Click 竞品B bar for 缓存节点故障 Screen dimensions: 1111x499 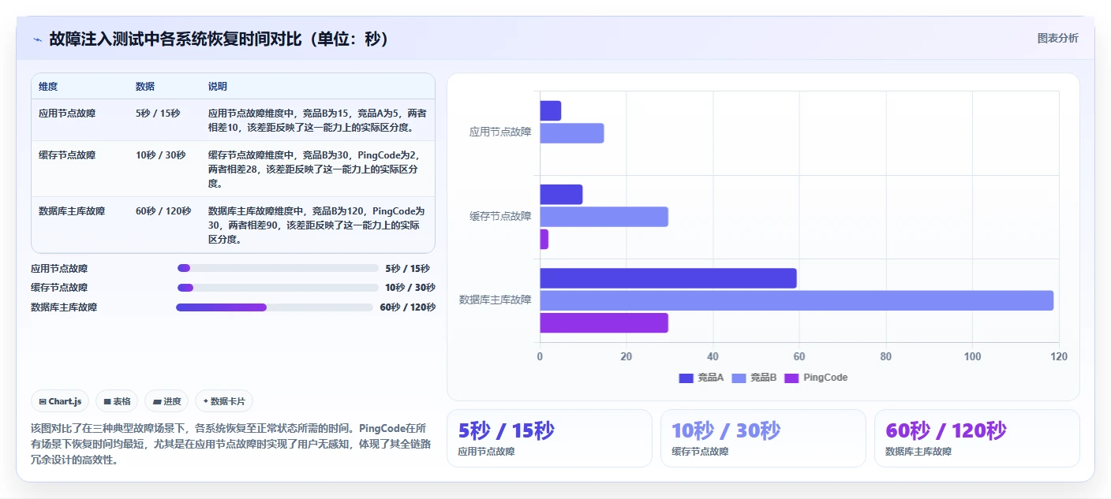(604, 217)
